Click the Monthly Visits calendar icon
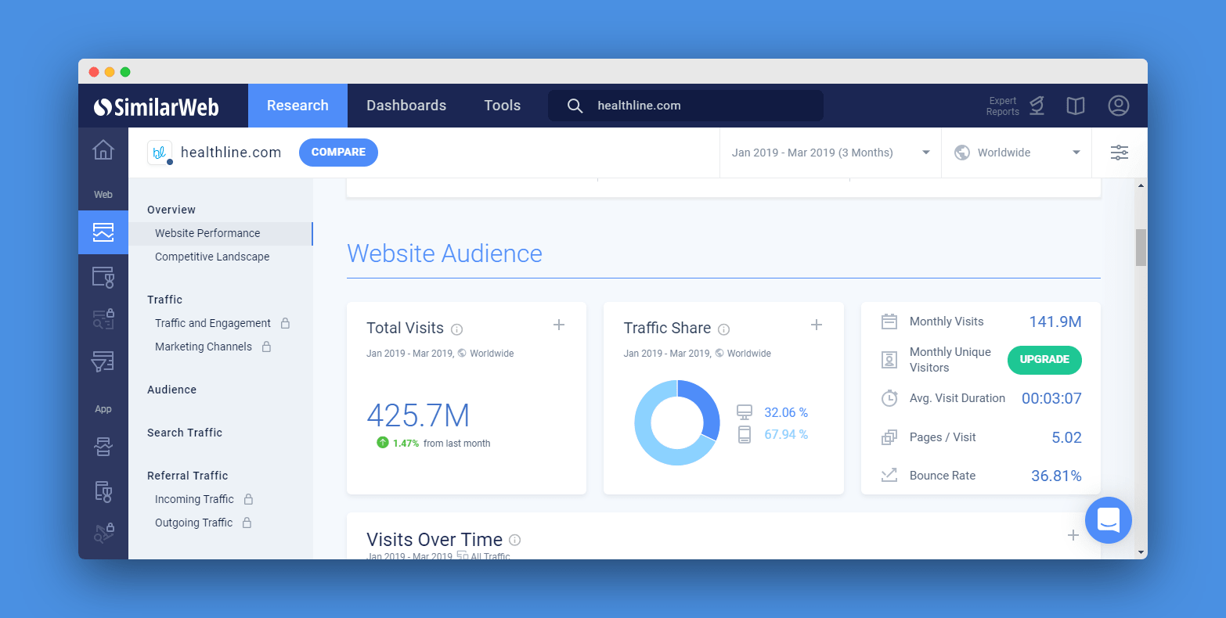This screenshot has width=1226, height=618. [889, 322]
